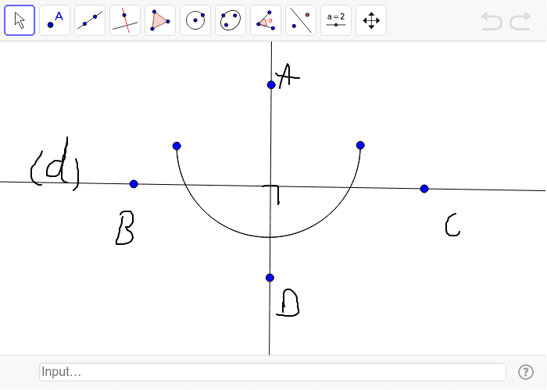Viewport: 547px width, 390px height.
Task: Select the left endpoint of the arc
Action: tap(177, 146)
